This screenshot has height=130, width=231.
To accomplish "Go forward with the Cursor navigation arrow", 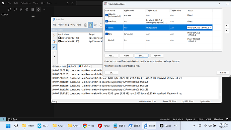I will (72, 3).
